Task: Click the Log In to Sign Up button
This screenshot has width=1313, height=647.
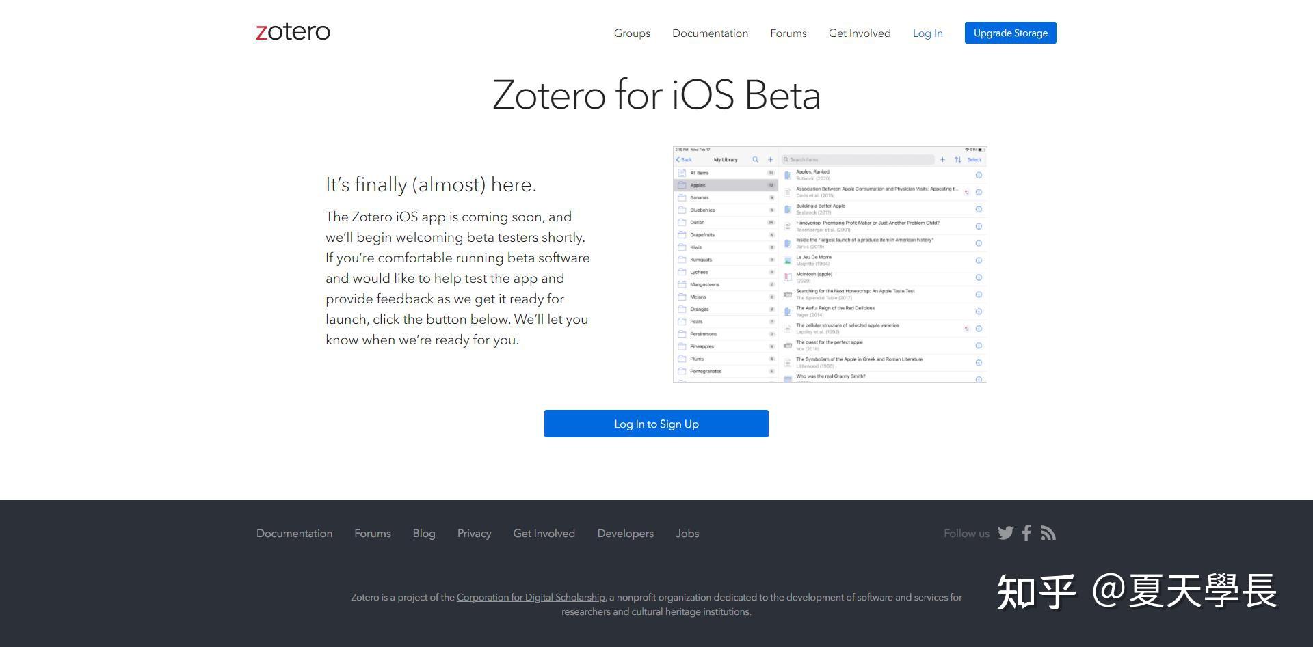Action: tap(656, 424)
